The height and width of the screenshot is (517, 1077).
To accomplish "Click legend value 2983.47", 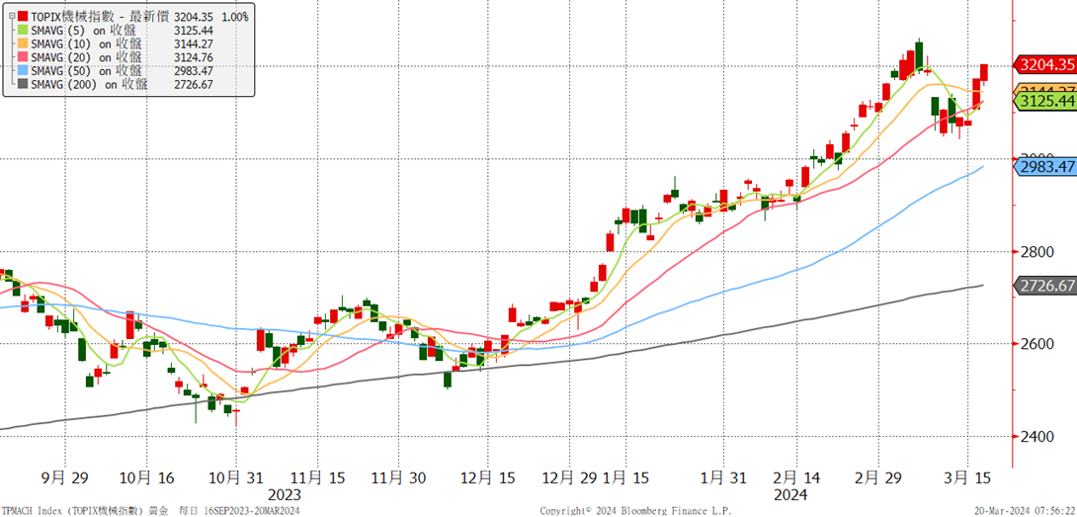I will point(194,71).
